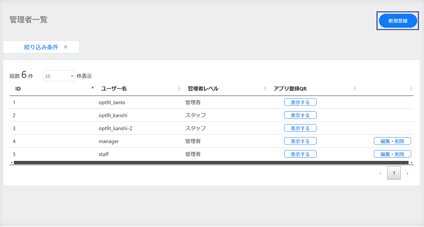The image size is (424, 227).
Task: Go to next page arrow
Action: pos(408,173)
